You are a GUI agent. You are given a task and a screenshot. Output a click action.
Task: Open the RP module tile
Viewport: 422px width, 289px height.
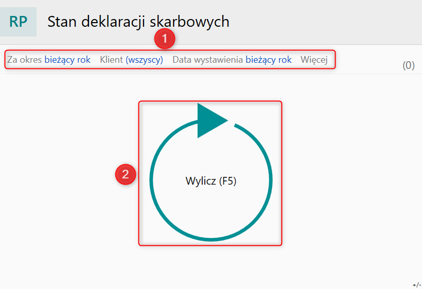tap(18, 22)
